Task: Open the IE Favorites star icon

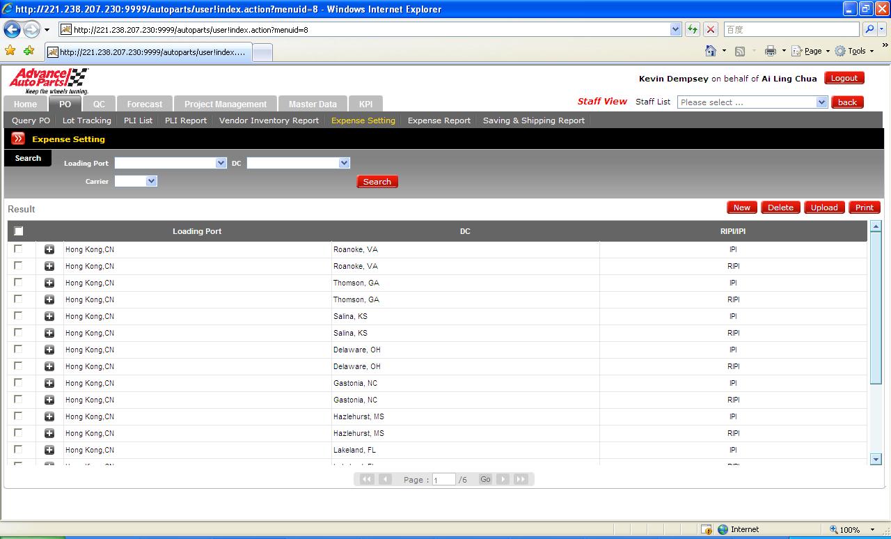Action: 10,51
